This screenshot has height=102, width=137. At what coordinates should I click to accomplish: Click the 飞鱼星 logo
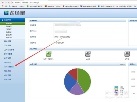tap(15, 13)
